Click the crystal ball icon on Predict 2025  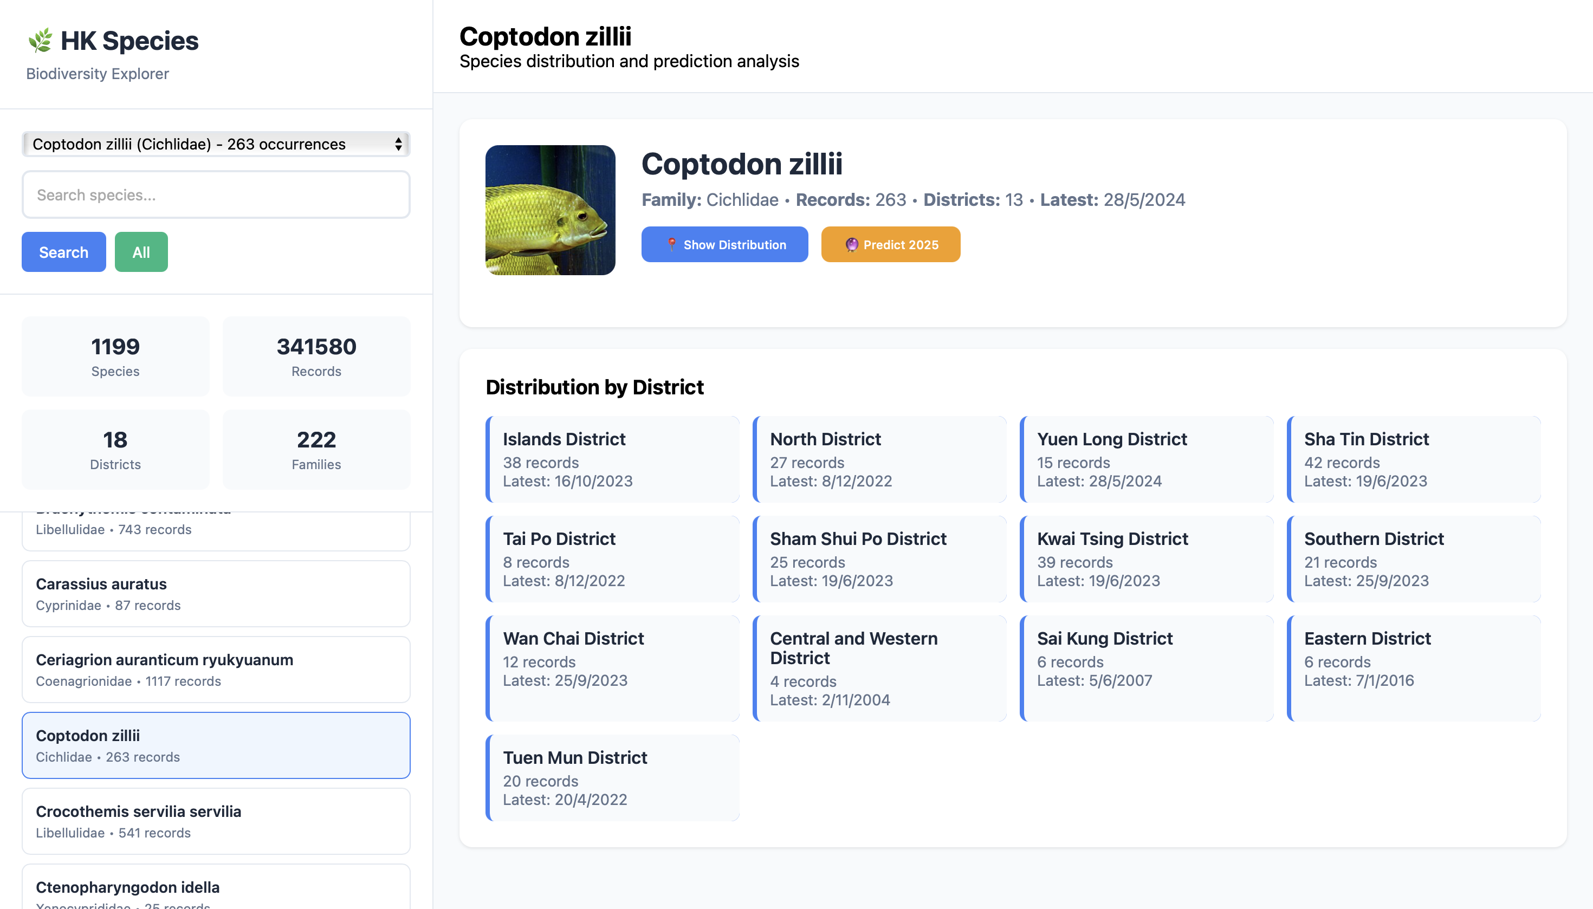pyautogui.click(x=851, y=245)
